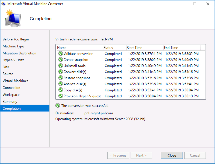Click the Create snapshot green checkmark icon
The image size is (215, 164).
tap(60, 60)
